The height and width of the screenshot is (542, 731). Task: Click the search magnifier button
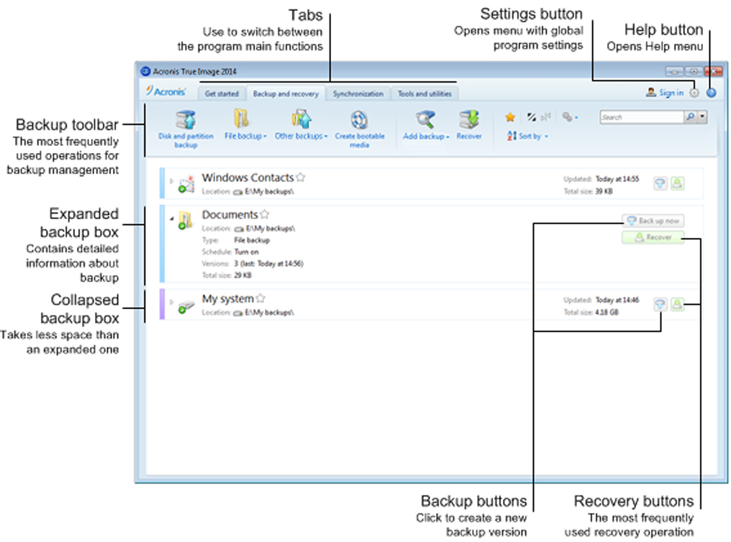(x=690, y=116)
